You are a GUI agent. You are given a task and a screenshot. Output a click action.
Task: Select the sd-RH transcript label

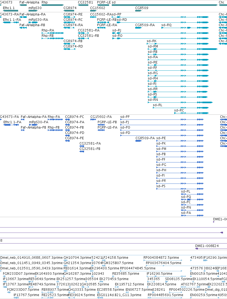tap(153, 78)
